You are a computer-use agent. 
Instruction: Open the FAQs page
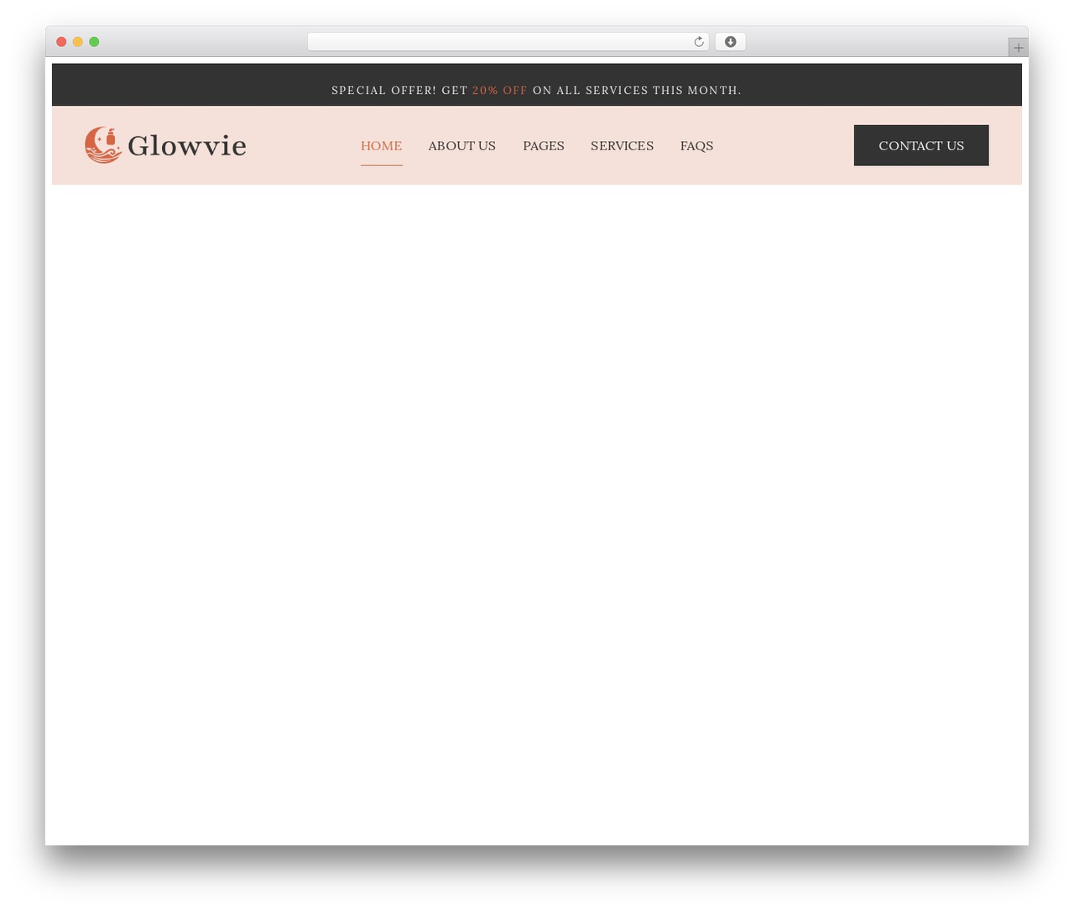[x=696, y=145]
